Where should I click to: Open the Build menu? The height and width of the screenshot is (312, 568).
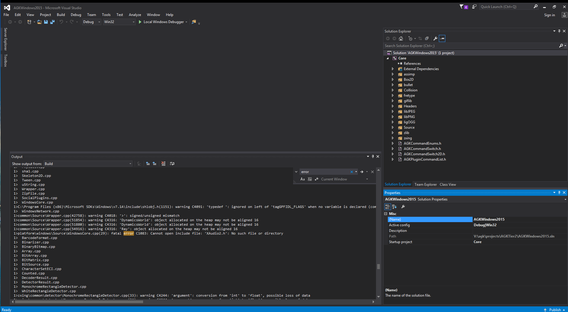[x=61, y=15]
